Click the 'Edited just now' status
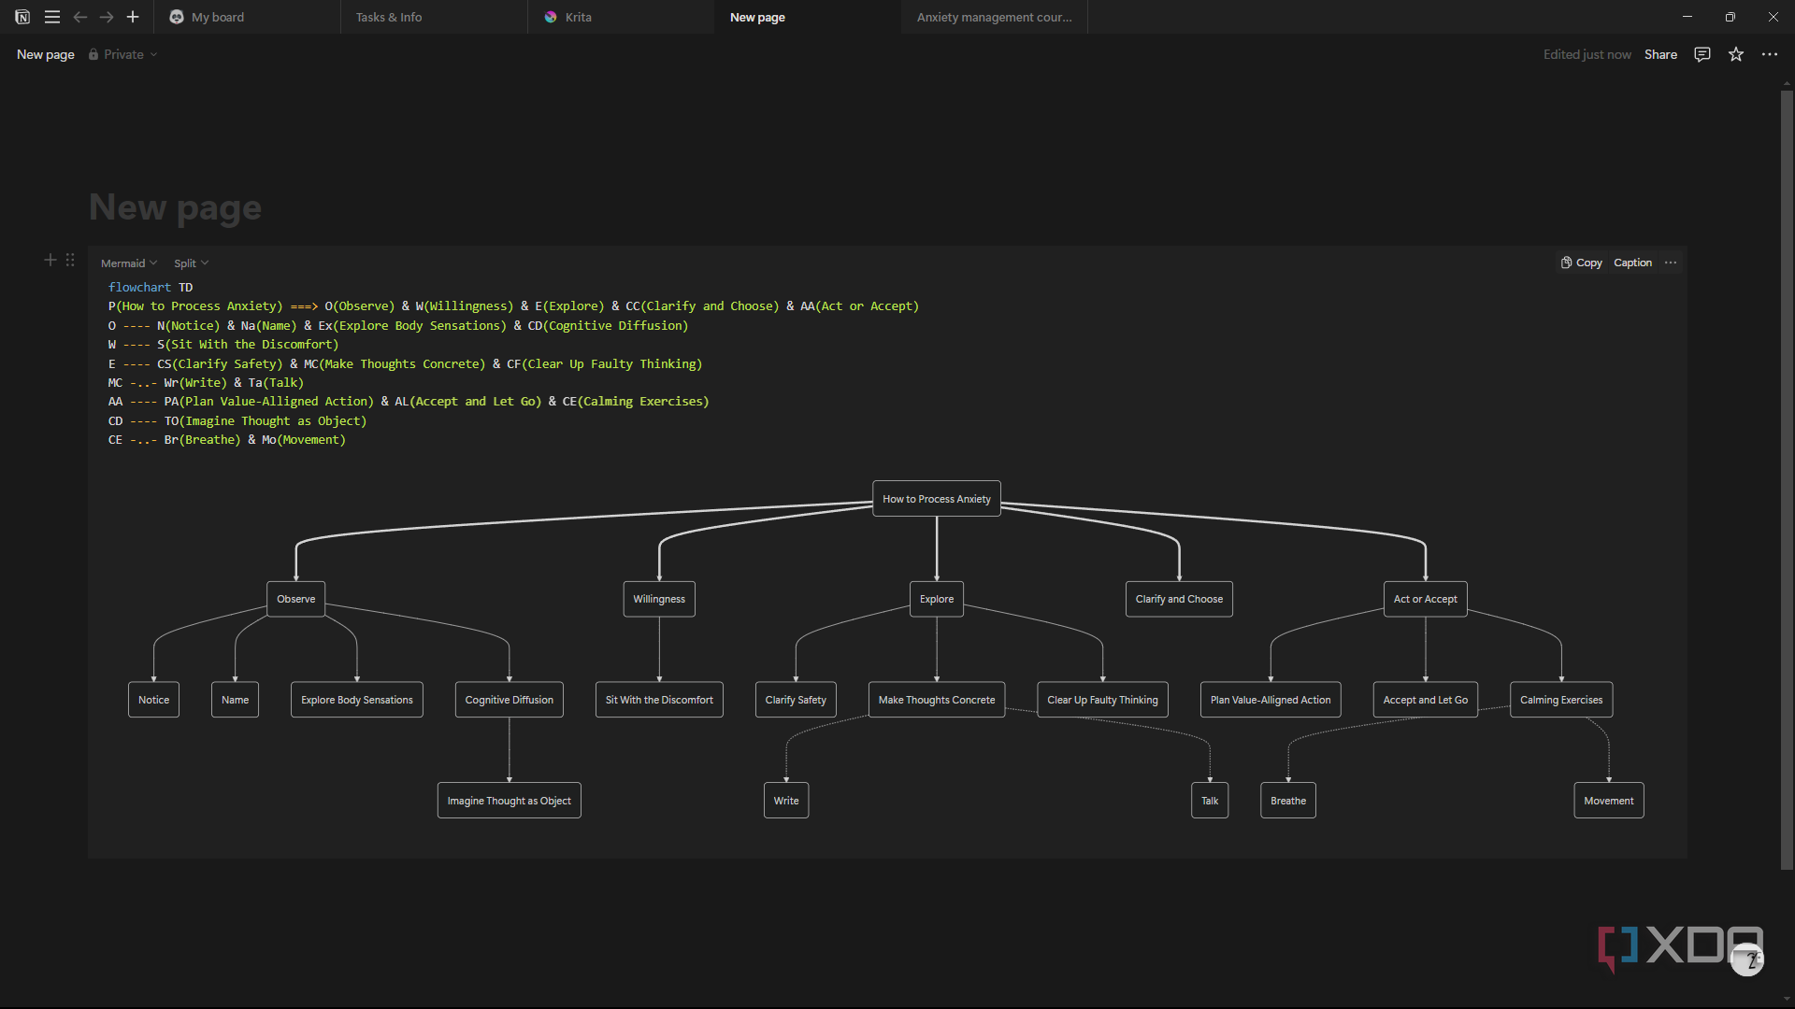This screenshot has width=1795, height=1009. 1587,54
